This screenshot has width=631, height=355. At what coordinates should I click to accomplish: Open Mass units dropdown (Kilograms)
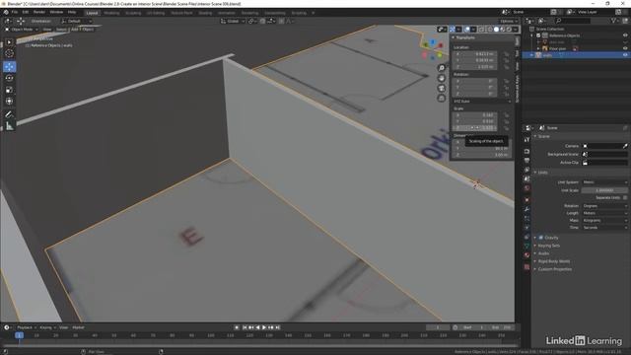(x=604, y=220)
